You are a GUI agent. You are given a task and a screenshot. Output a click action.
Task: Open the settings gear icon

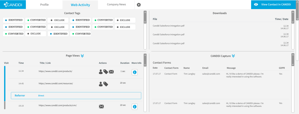139,5
